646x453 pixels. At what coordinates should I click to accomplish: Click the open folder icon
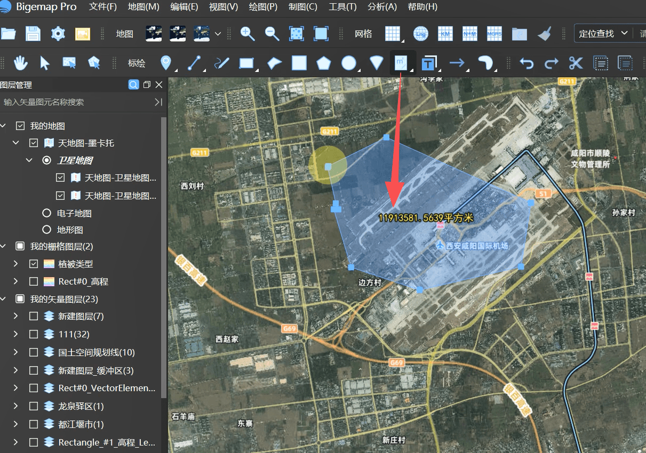[7, 34]
